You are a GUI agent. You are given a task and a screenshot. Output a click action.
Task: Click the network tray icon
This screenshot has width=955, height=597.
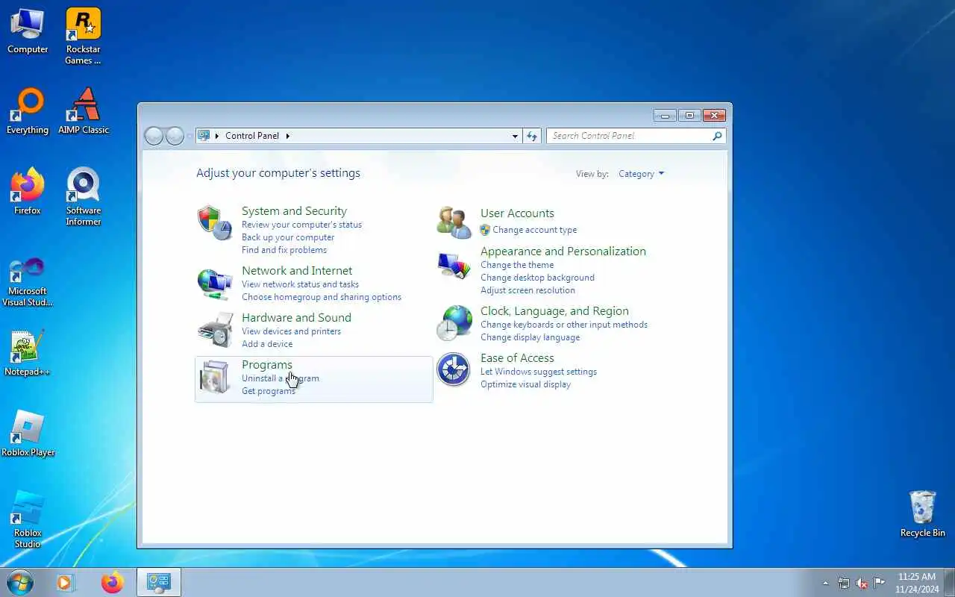tap(844, 583)
